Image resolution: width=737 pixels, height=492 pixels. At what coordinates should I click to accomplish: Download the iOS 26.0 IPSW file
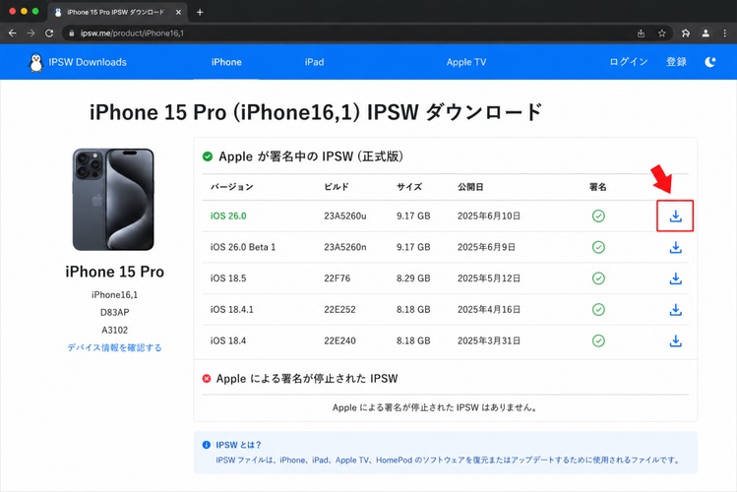coord(675,216)
